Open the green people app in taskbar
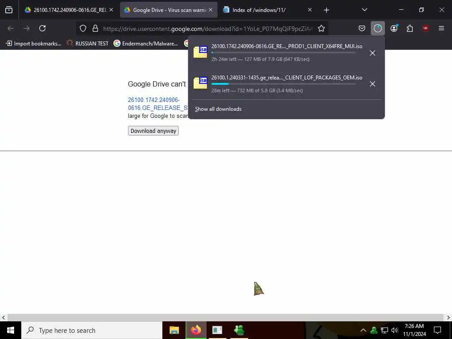This screenshot has width=452, height=339. [x=239, y=330]
